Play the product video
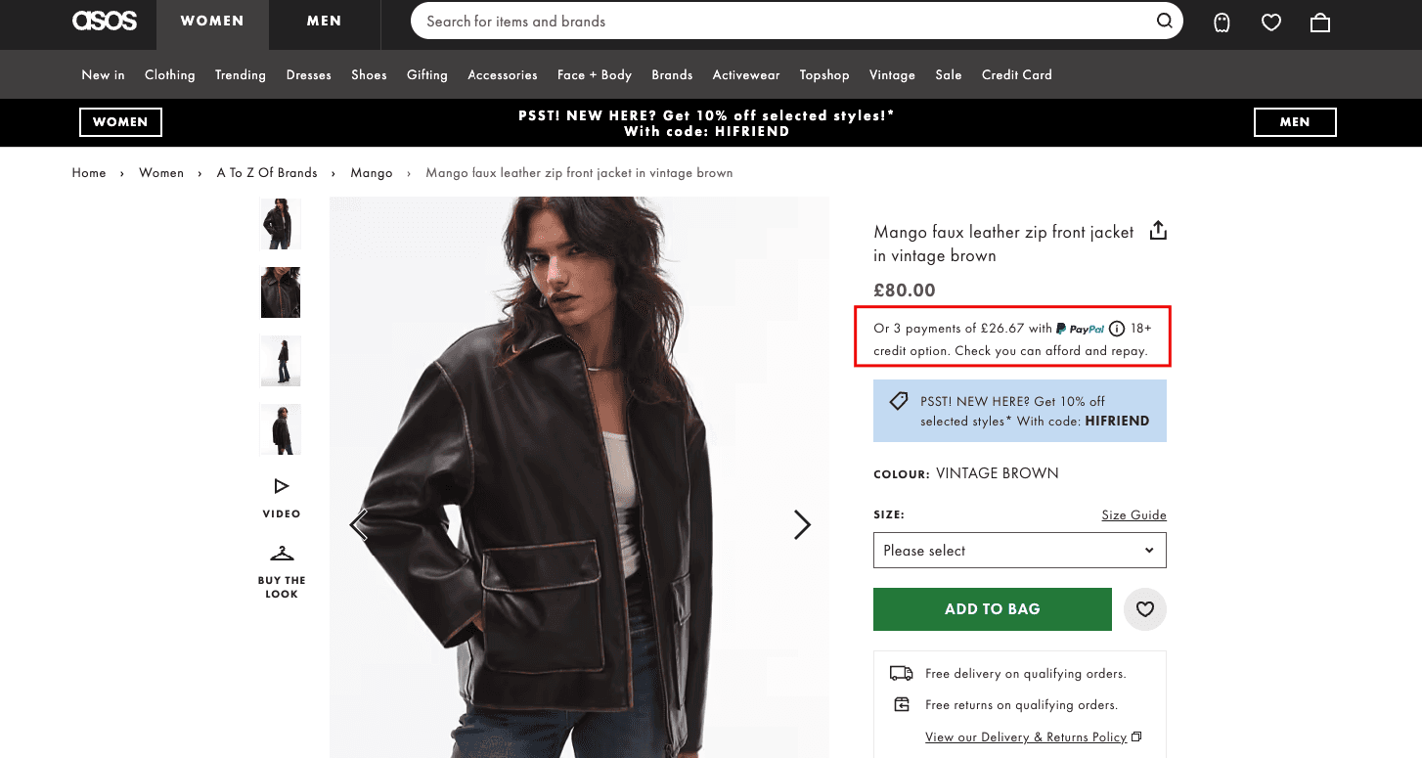1422x758 pixels. click(281, 485)
